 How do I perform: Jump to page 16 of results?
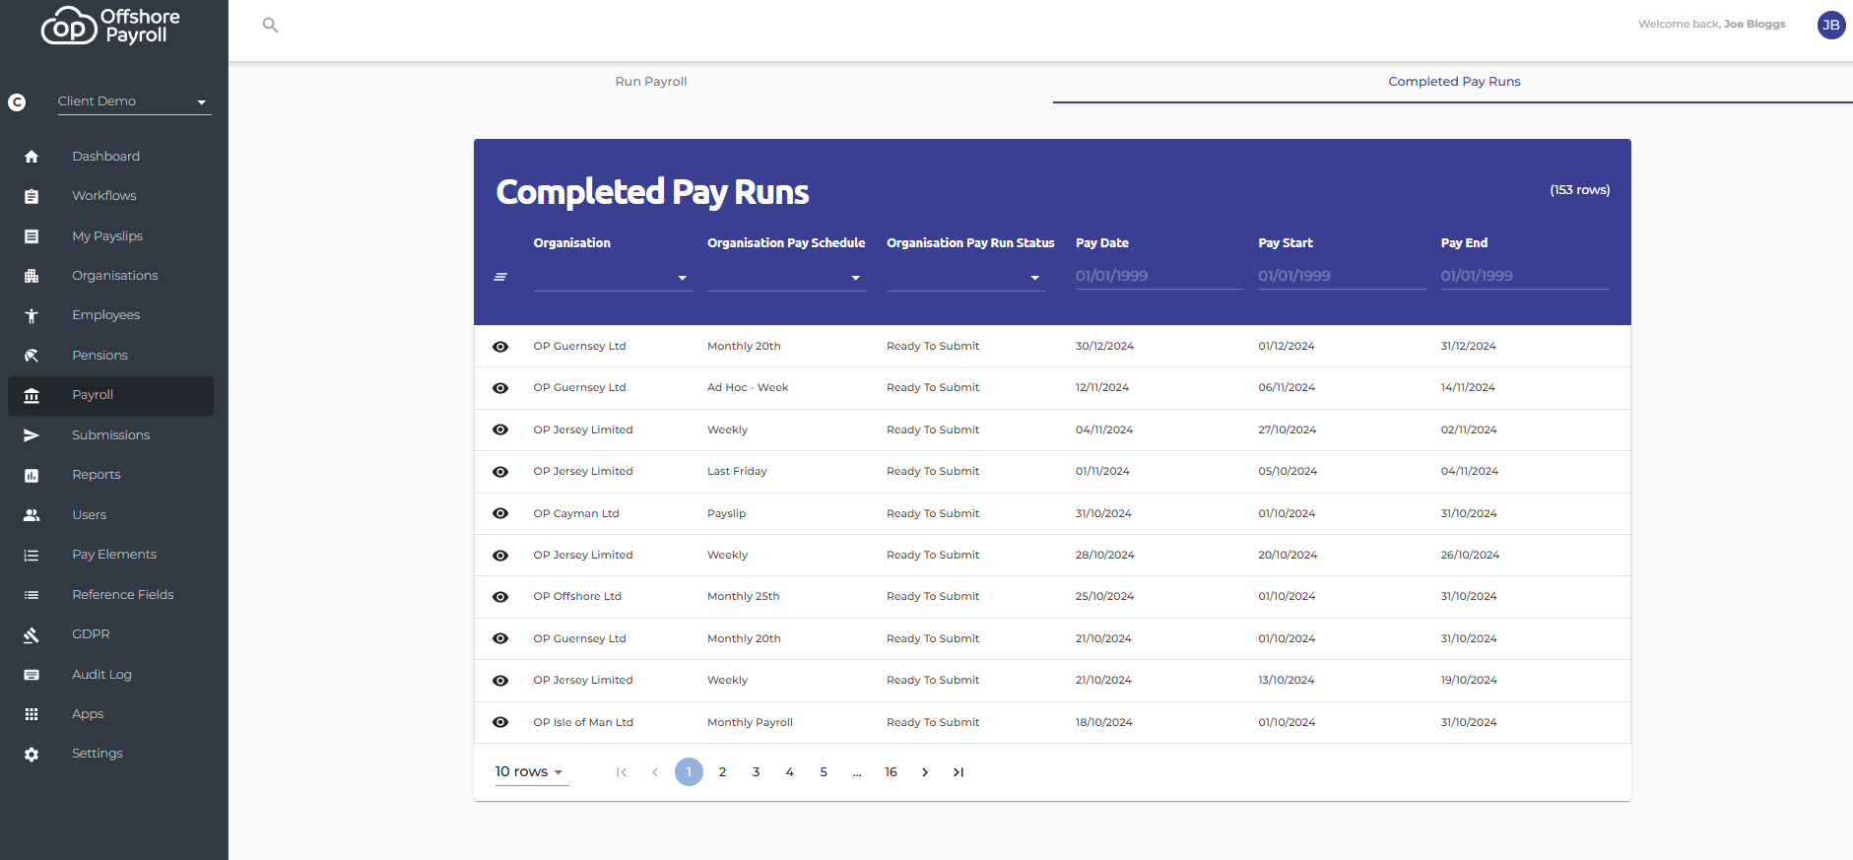[891, 772]
